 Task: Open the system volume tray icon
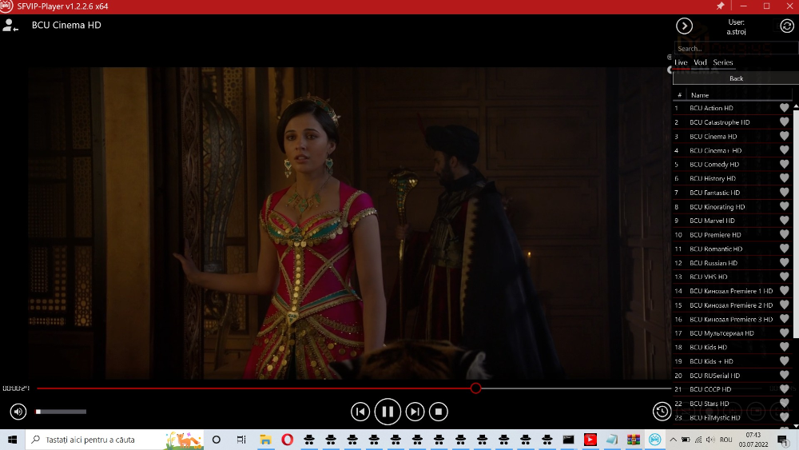(710, 440)
